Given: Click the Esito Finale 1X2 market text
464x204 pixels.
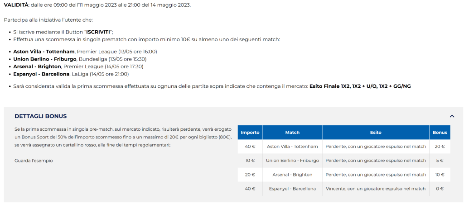Looking at the screenshot, I should (x=330, y=86).
